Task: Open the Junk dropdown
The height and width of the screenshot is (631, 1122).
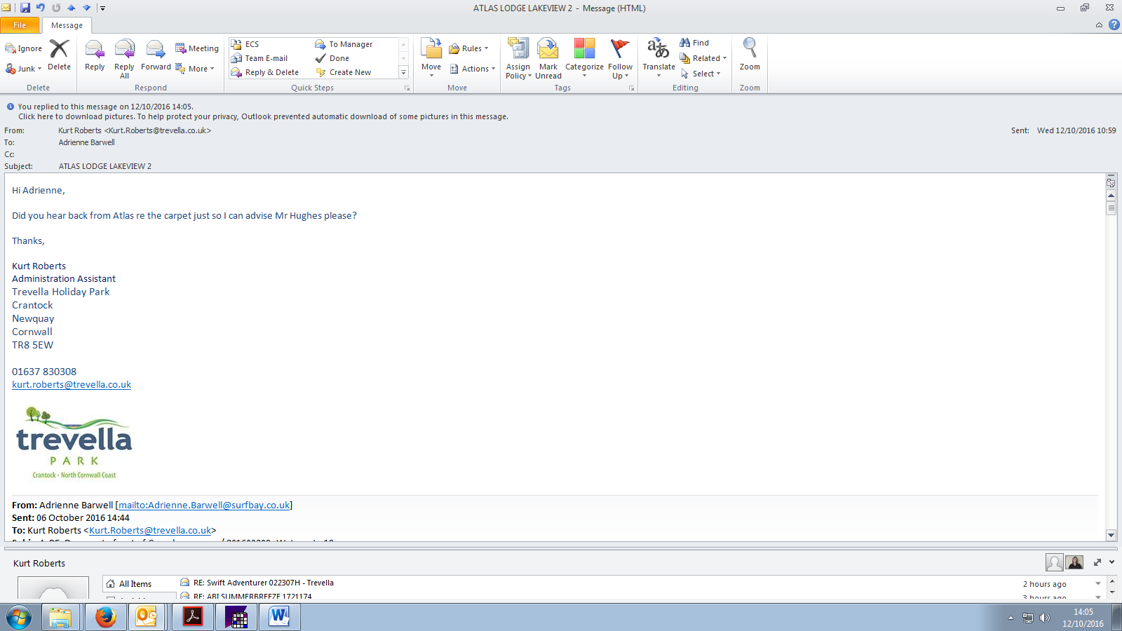Action: click(24, 69)
